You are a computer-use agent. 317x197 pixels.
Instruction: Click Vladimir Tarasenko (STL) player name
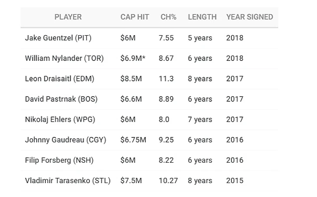pyautogui.click(x=68, y=181)
